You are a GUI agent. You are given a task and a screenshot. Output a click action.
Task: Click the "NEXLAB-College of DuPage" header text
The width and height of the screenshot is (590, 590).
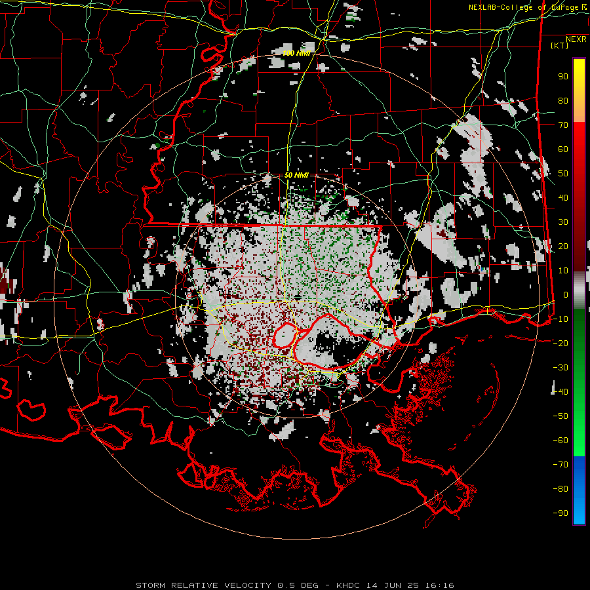pyautogui.click(x=523, y=7)
